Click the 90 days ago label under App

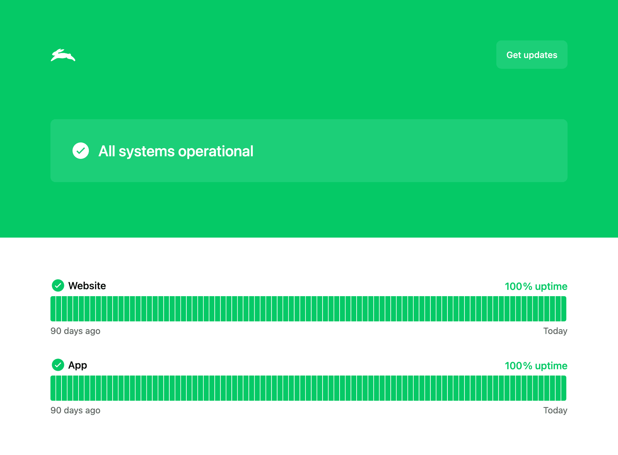point(75,410)
